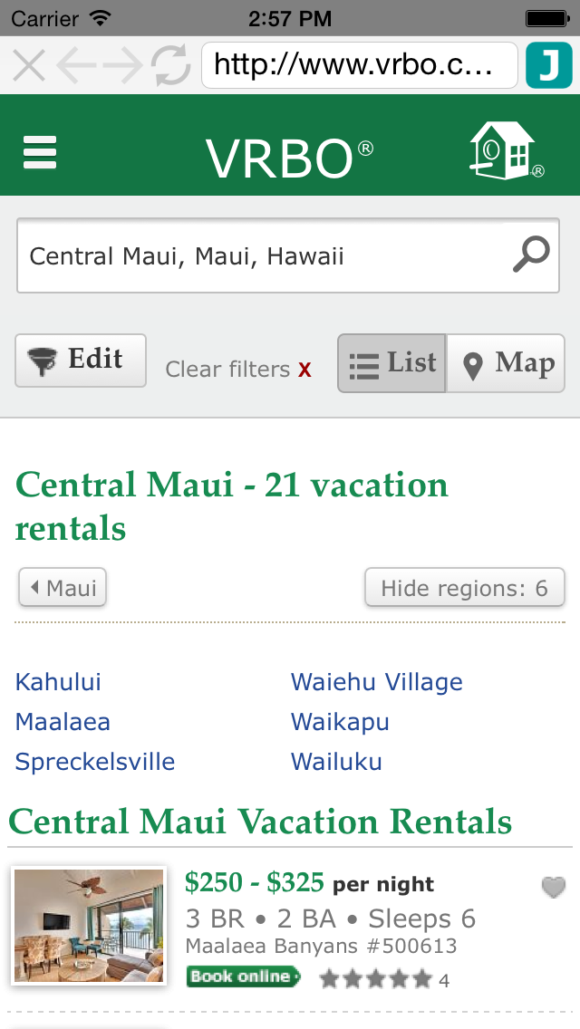Tap the teal J button beside URL
This screenshot has height=1029, width=580.
[x=549, y=65]
